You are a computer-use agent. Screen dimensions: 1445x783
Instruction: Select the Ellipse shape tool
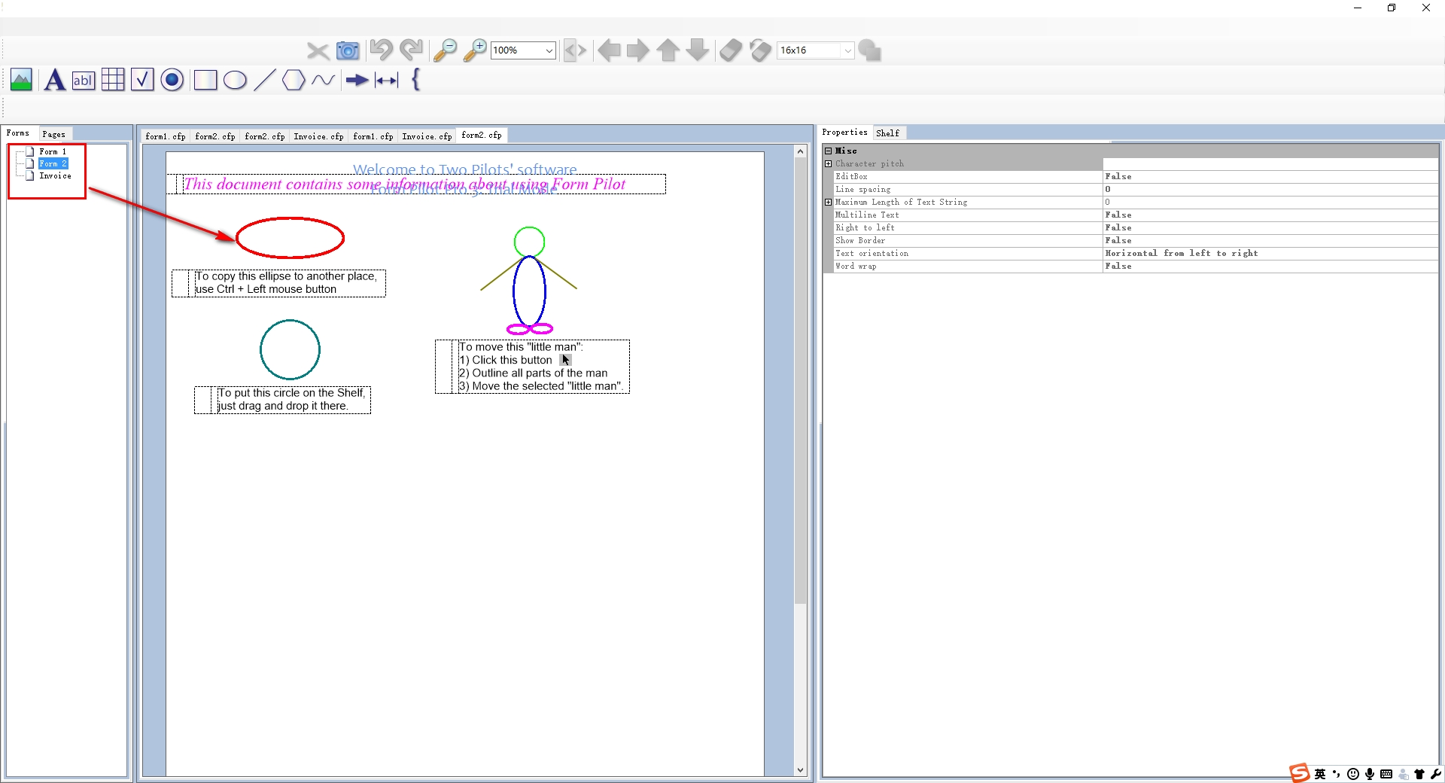coord(235,79)
